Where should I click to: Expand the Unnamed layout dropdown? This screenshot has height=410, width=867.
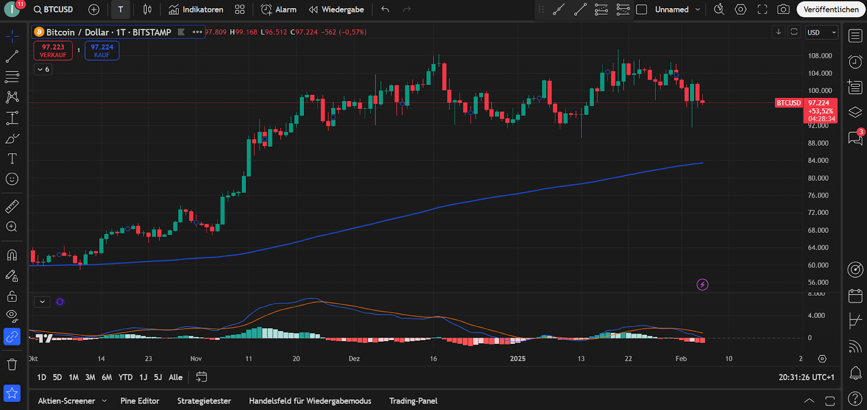click(x=698, y=9)
